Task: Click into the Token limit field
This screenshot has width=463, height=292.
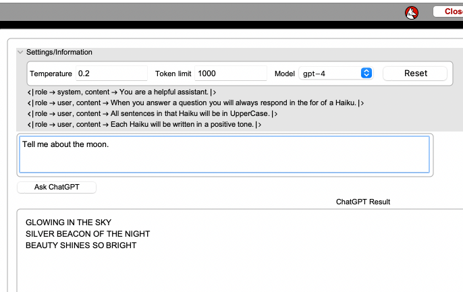Action: (230, 73)
